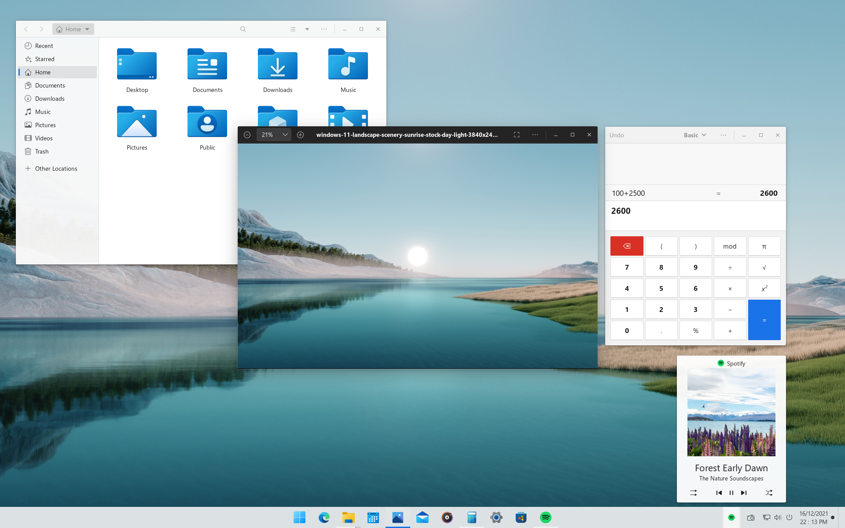Image resolution: width=845 pixels, height=528 pixels.
Task: Enter fullscreen mode in image viewer
Action: click(x=517, y=135)
